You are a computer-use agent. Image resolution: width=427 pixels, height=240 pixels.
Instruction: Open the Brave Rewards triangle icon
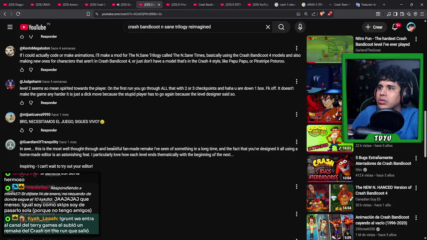(330, 14)
